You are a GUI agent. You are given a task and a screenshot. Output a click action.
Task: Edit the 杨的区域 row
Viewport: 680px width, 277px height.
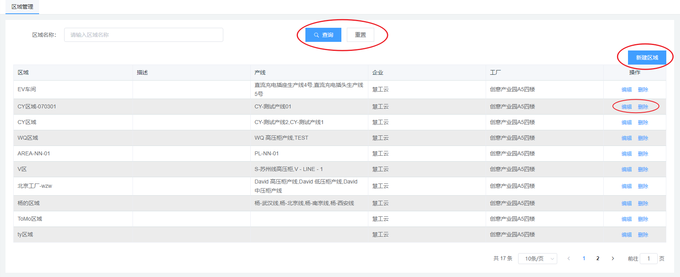[x=626, y=203]
